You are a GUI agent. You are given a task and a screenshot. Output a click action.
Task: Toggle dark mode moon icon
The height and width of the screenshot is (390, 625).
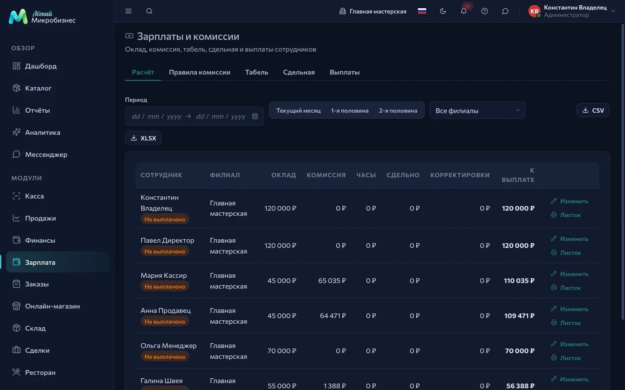coord(443,11)
